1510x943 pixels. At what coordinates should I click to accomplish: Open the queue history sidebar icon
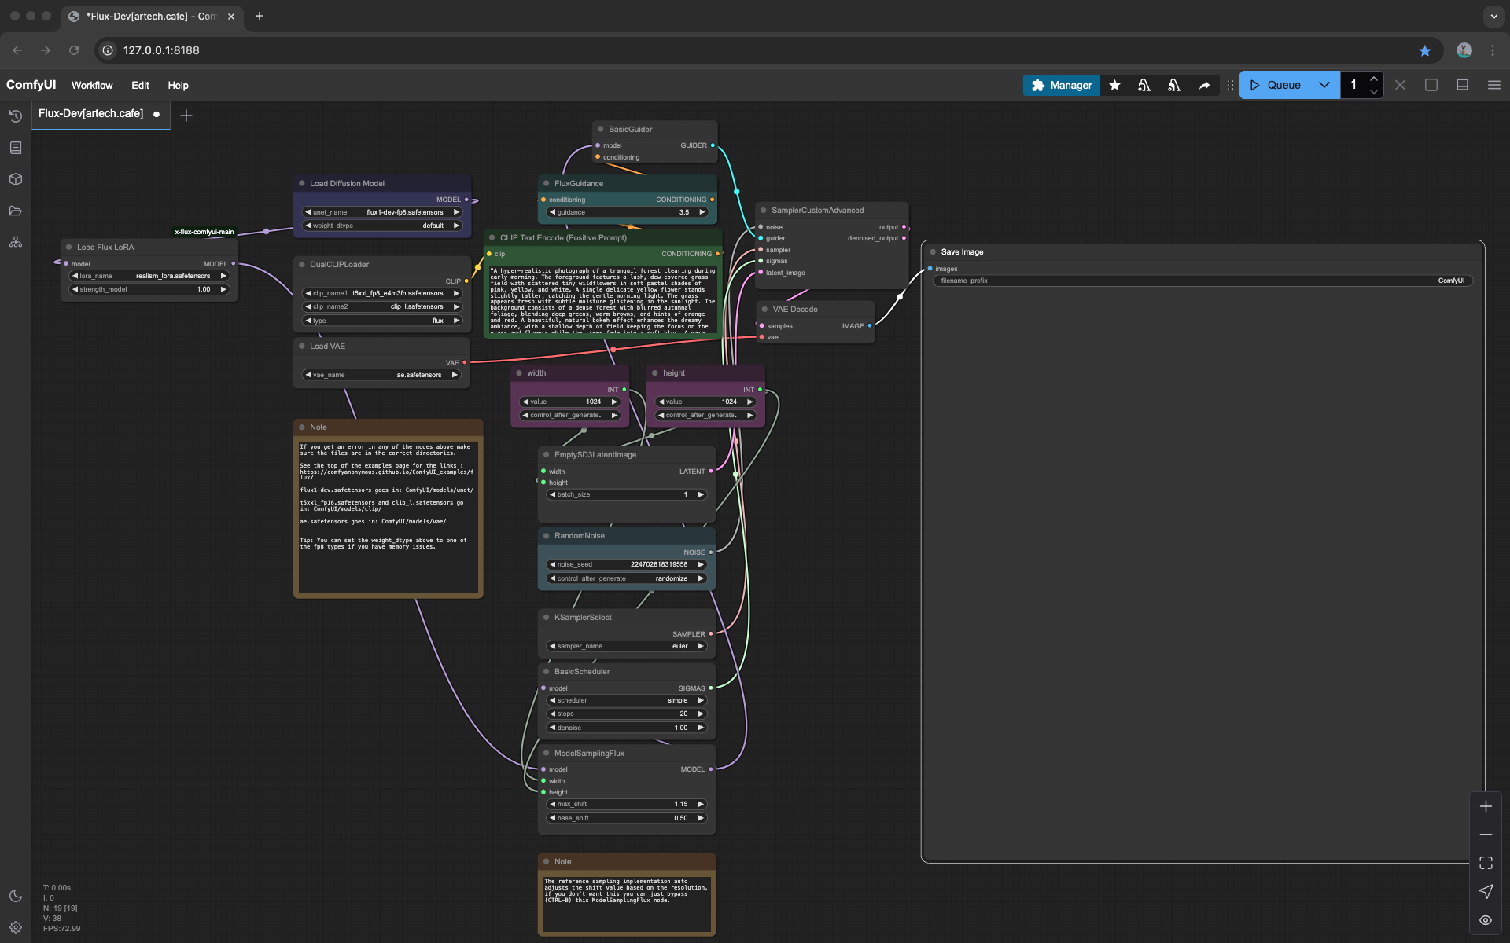click(16, 116)
